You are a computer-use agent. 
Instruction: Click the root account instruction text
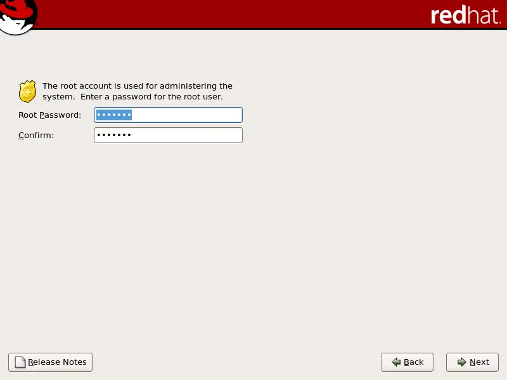[136, 91]
